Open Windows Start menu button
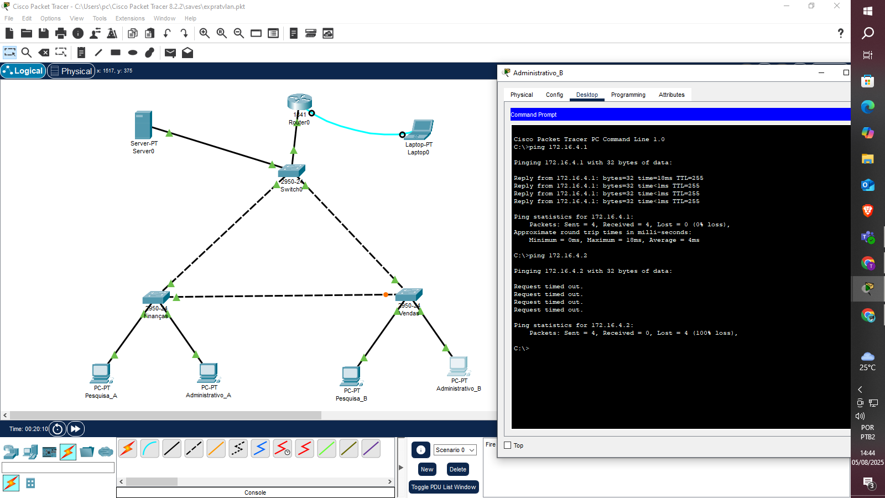 coord(867,11)
